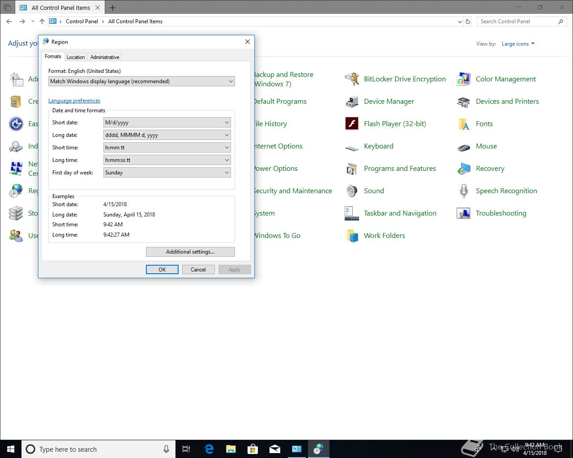
Task: Open the Long time format dropdown
Action: pyautogui.click(x=167, y=160)
